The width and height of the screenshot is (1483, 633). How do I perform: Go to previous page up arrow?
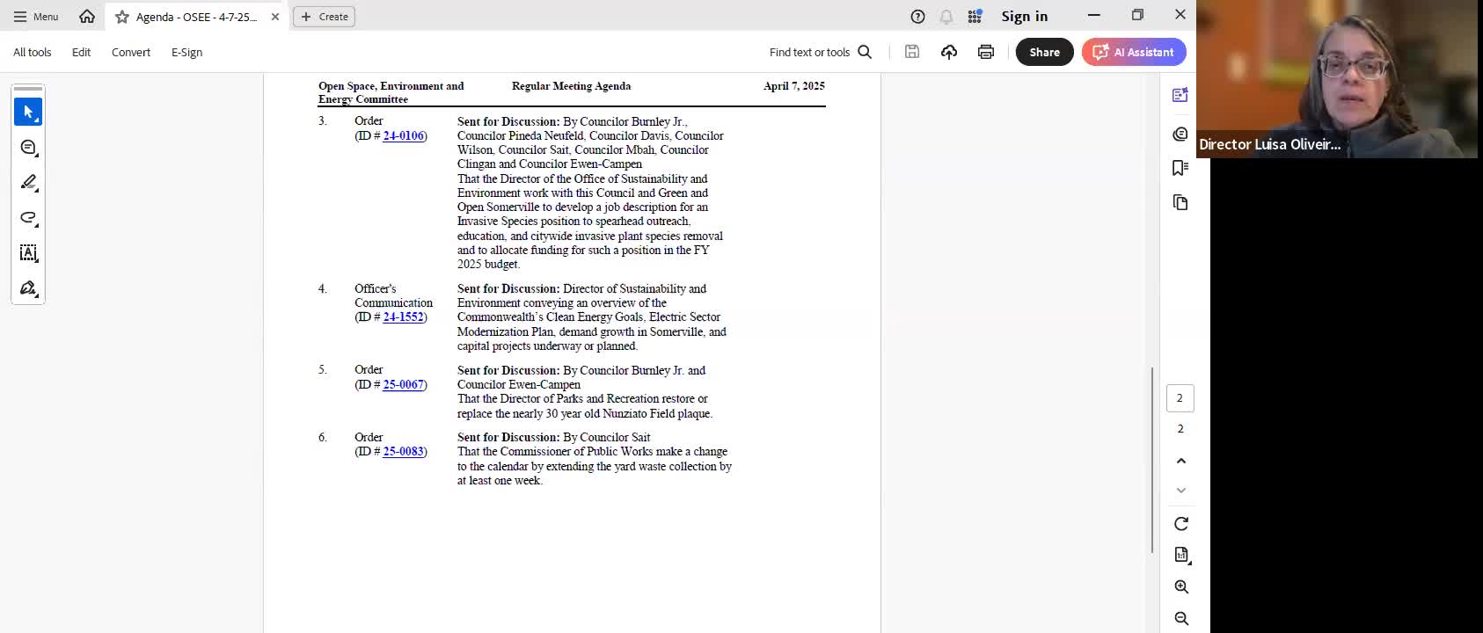pyautogui.click(x=1181, y=461)
